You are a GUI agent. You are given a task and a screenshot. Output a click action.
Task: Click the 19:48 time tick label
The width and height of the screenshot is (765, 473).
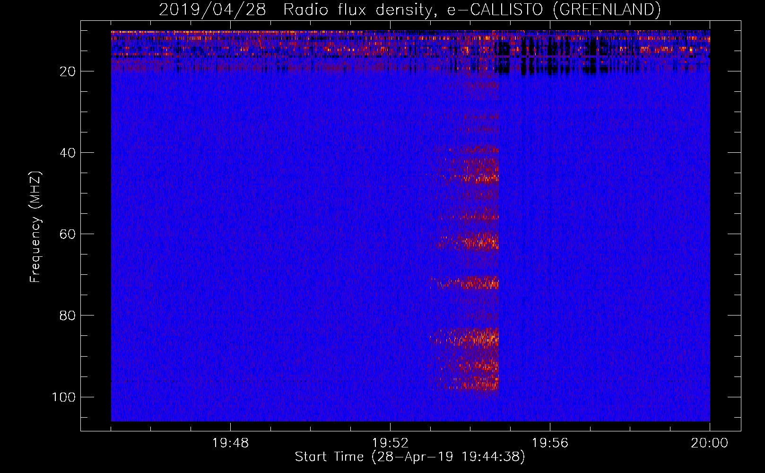[x=230, y=443]
